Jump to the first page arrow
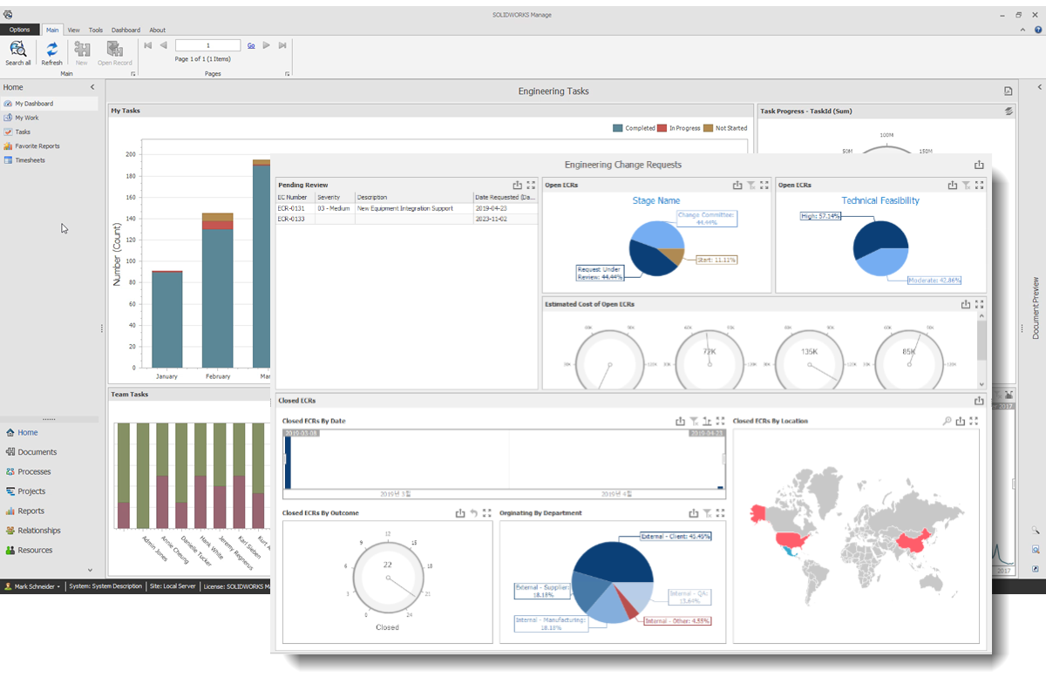This screenshot has width=1046, height=697. tap(148, 45)
